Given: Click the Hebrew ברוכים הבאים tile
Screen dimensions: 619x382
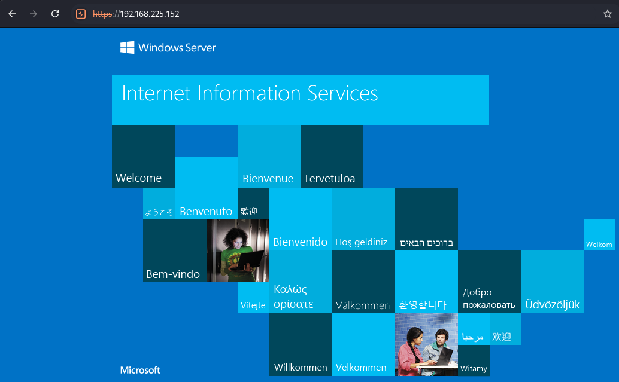Looking at the screenshot, I should coord(426,219).
